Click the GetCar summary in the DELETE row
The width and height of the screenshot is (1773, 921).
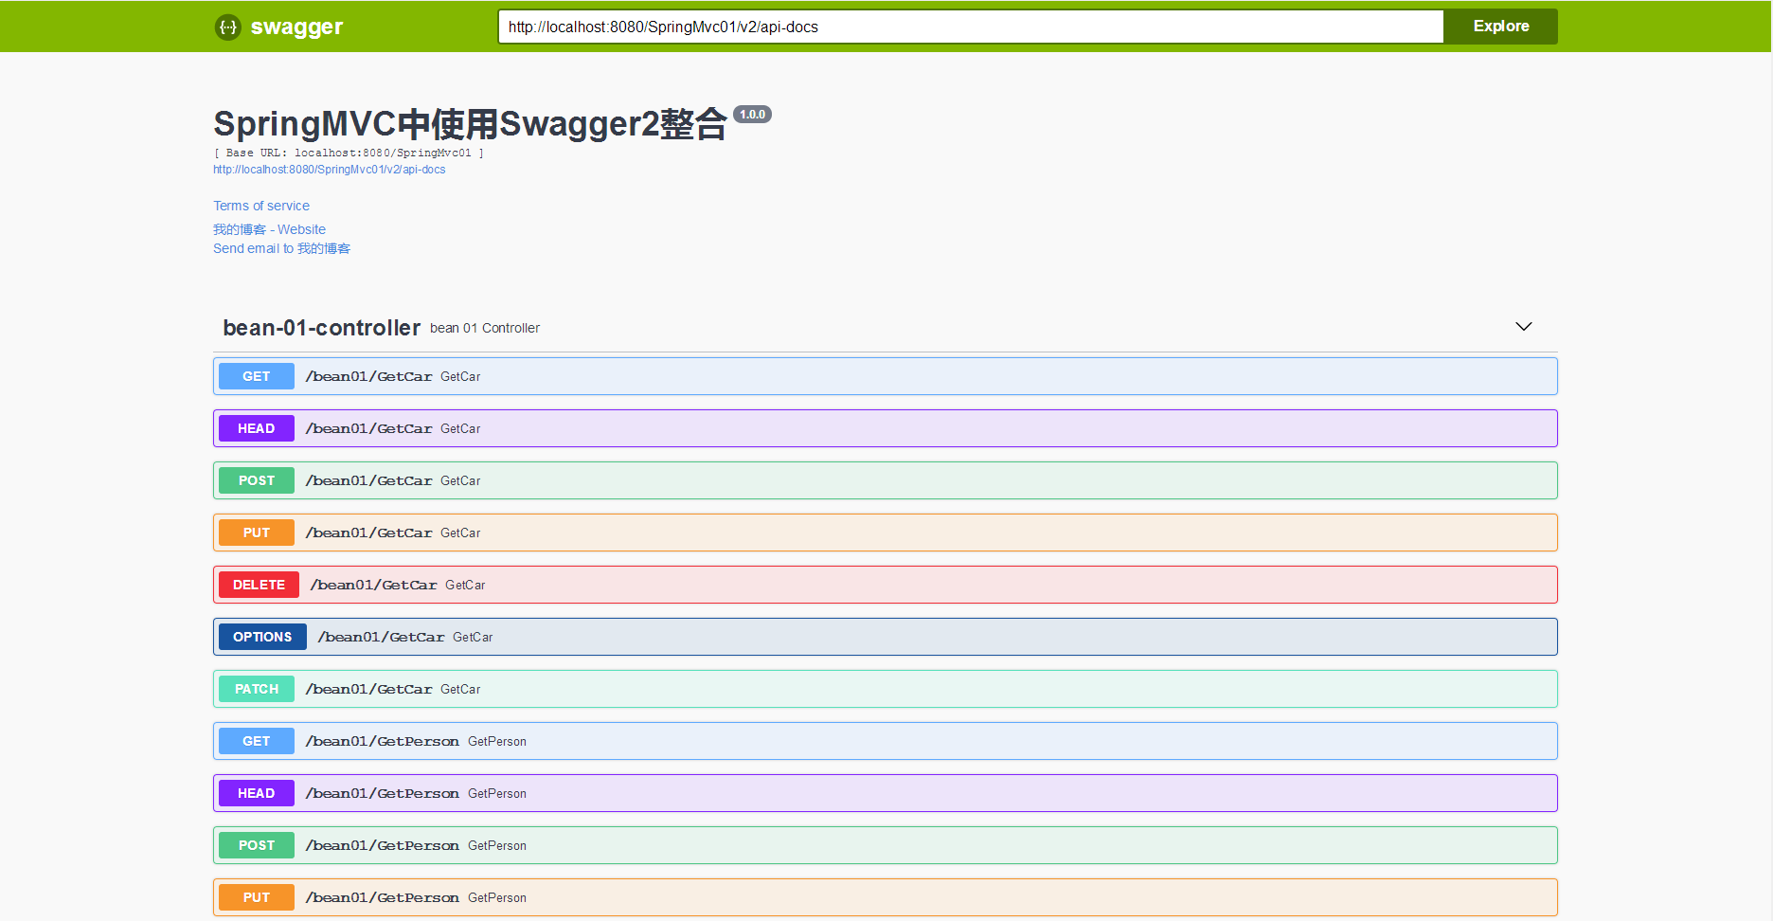pyautogui.click(x=465, y=585)
